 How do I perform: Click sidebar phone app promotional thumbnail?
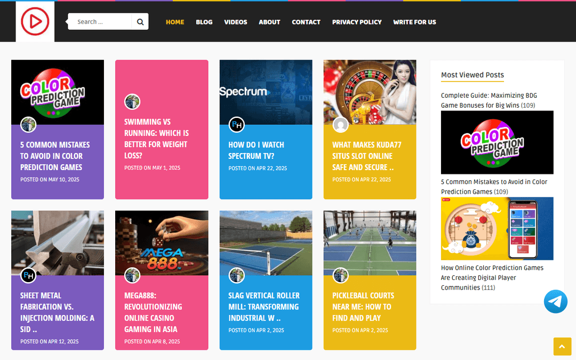pyautogui.click(x=497, y=228)
